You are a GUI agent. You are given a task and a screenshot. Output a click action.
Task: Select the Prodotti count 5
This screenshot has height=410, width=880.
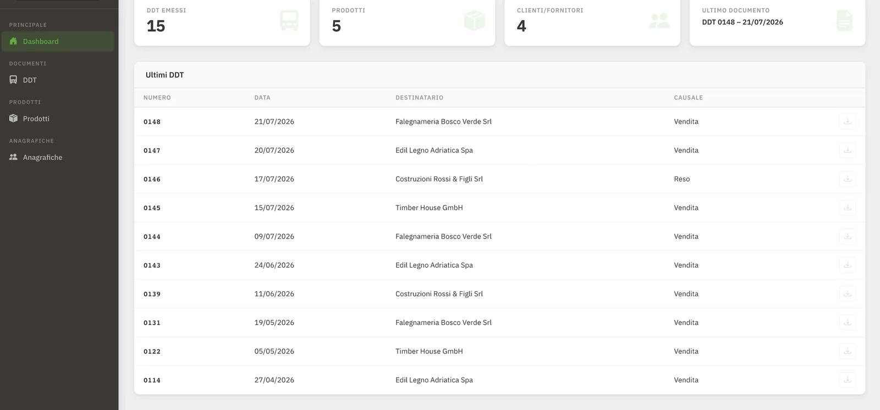click(x=337, y=26)
